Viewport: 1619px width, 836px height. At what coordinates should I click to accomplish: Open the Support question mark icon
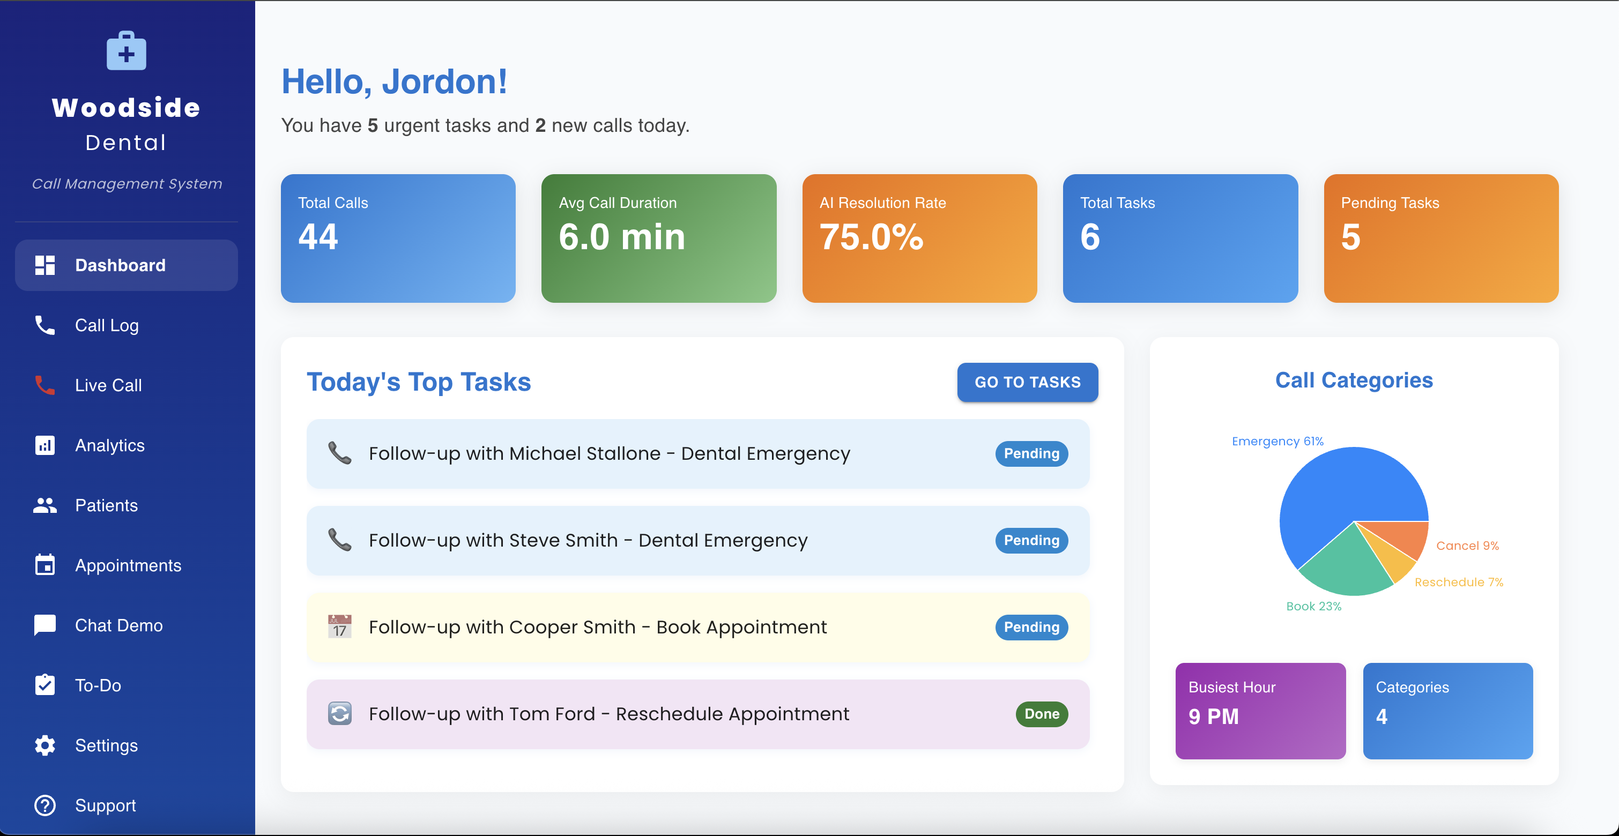pyautogui.click(x=44, y=805)
